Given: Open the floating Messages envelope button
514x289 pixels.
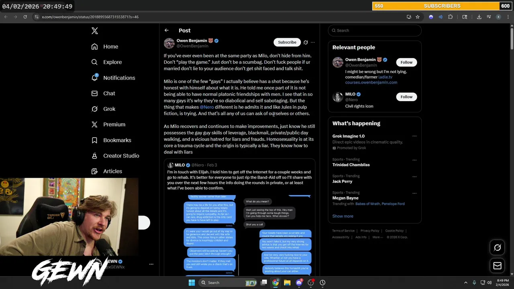Looking at the screenshot, I should click(497, 266).
